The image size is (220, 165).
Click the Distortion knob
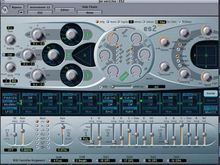184,33
